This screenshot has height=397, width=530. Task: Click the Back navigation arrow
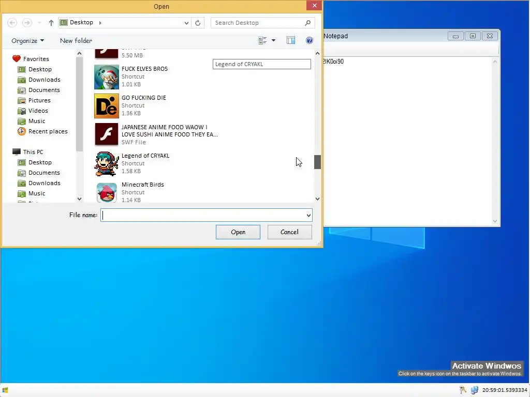12,23
